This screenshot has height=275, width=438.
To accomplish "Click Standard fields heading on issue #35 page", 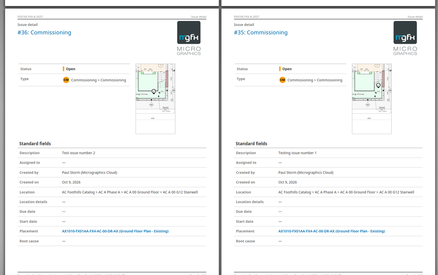I will pos(252,144).
